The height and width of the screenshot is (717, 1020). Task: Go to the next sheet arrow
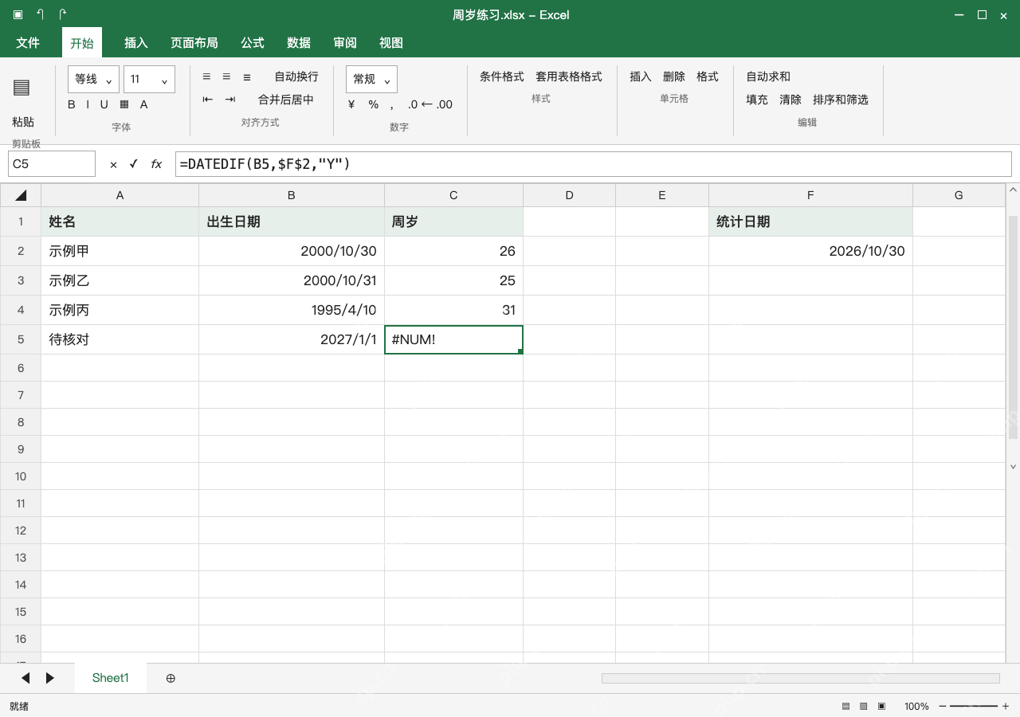[x=50, y=678]
